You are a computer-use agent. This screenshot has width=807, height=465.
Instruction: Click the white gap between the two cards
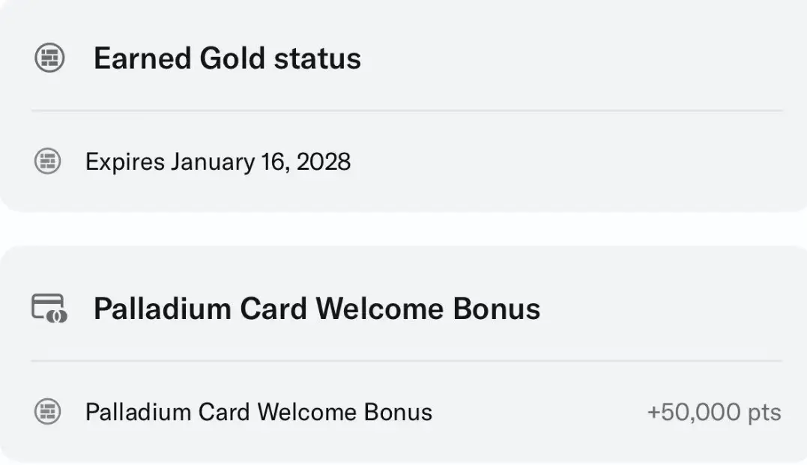coord(403,228)
